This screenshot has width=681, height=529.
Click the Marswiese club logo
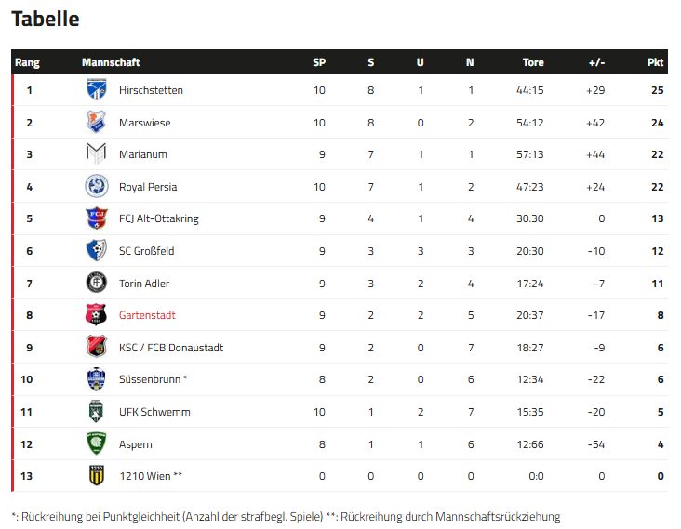point(97,123)
